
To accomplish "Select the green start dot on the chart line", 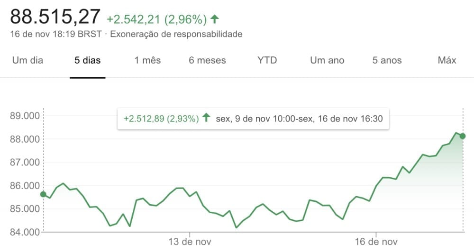I will click(x=43, y=194).
